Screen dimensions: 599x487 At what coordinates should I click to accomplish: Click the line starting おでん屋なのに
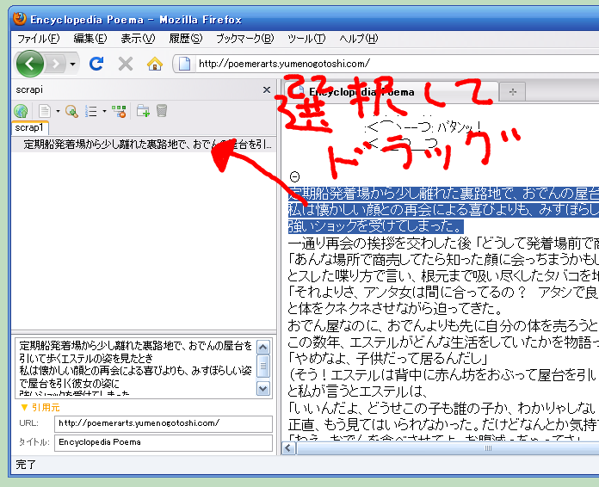pos(443,325)
